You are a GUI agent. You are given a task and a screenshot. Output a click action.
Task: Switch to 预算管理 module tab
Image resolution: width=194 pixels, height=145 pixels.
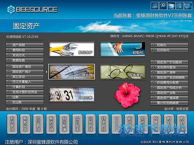[156, 124]
